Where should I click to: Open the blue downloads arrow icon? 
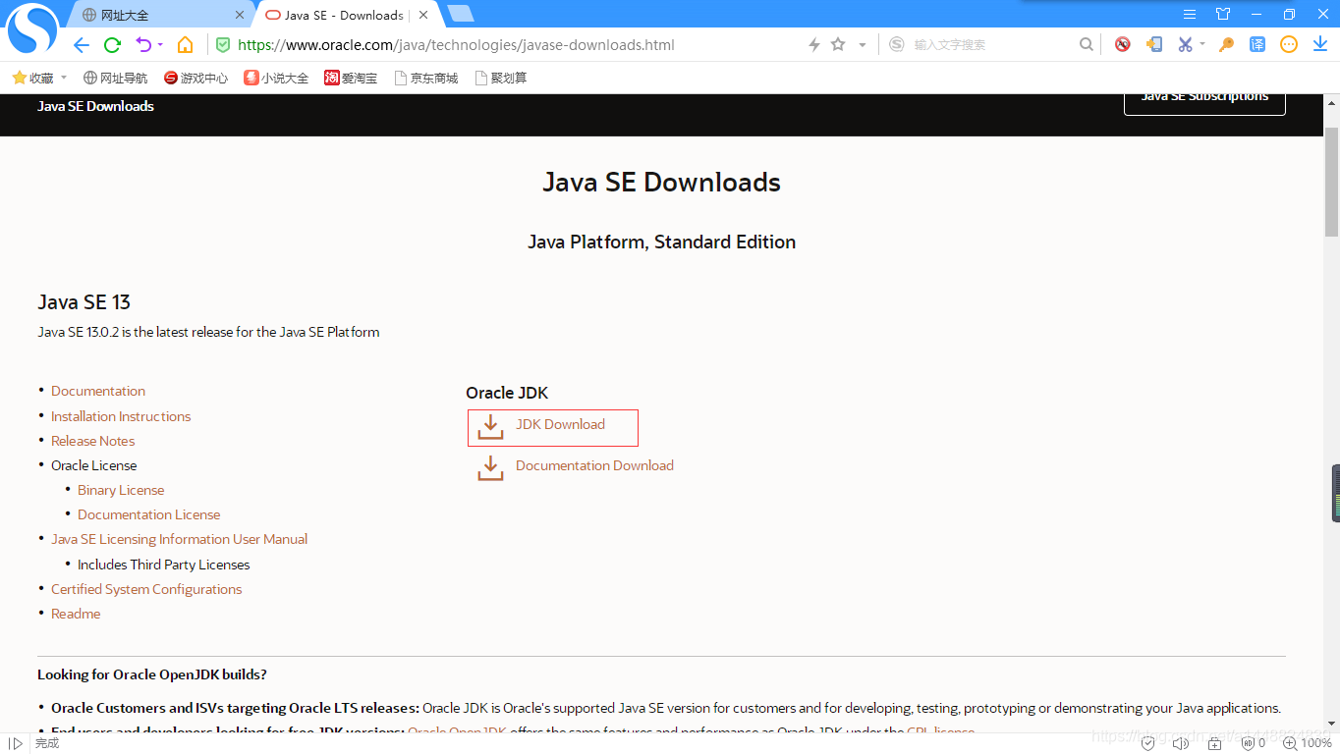click(x=1320, y=45)
